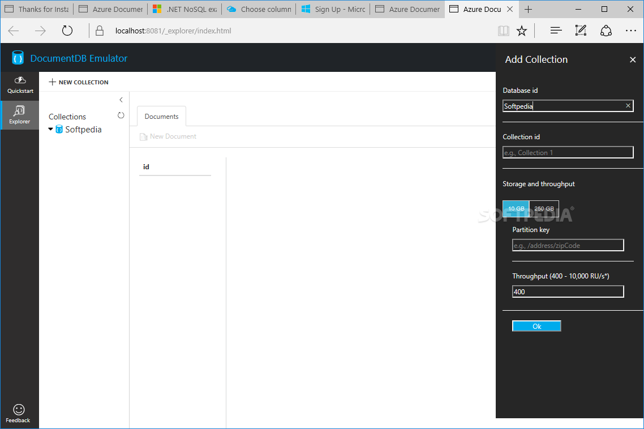Image resolution: width=644 pixels, height=429 pixels.
Task: Open the reading view icon
Action: point(504,31)
